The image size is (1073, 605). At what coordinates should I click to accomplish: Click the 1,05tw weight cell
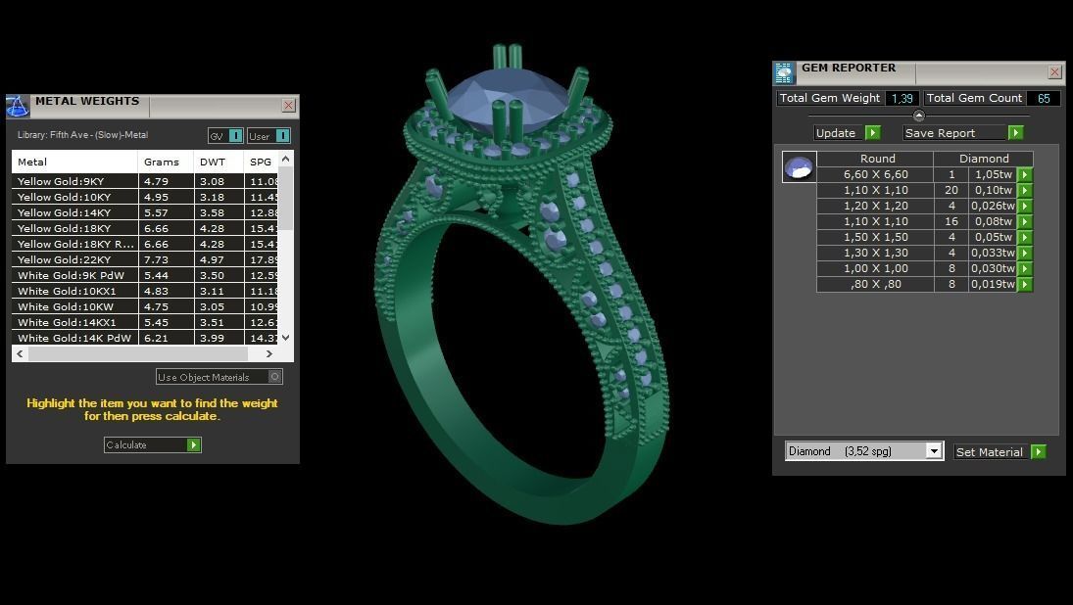point(993,174)
